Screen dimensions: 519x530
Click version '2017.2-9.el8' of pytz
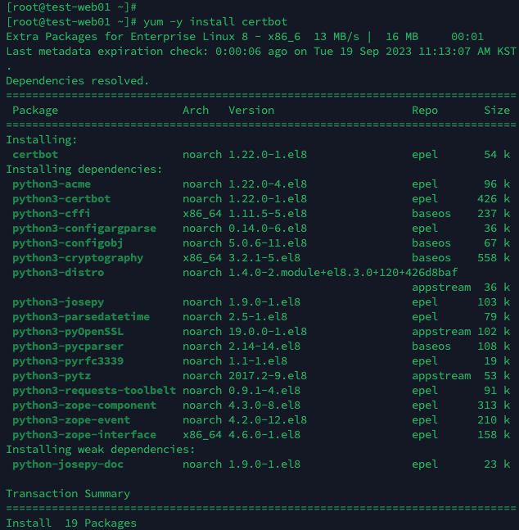[x=268, y=376]
